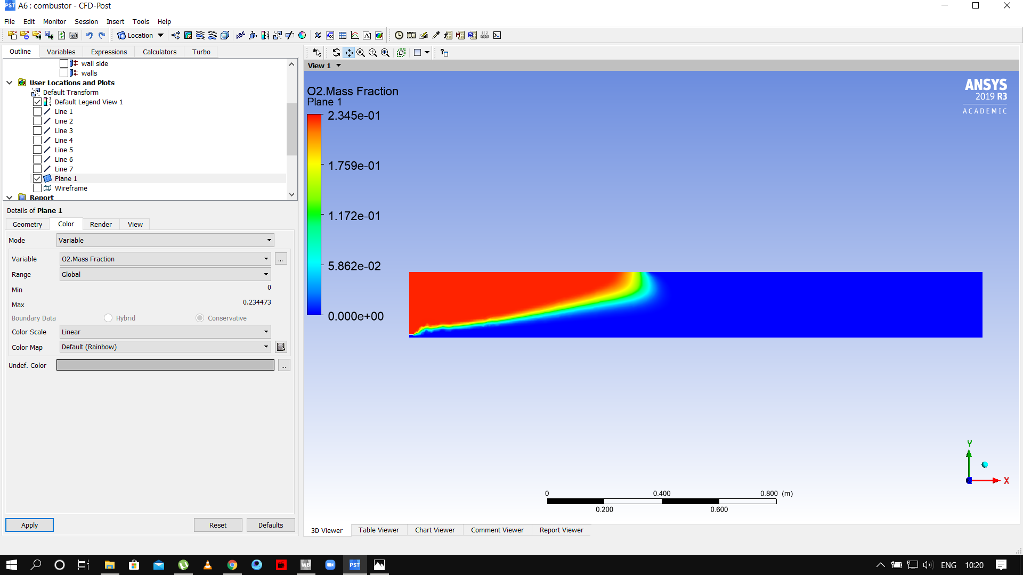Enable the Wireframe checkbox
The width and height of the screenshot is (1023, 575).
click(37, 188)
